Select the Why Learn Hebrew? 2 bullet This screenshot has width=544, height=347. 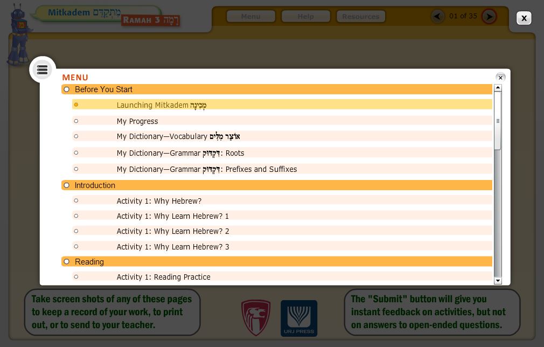pyautogui.click(x=76, y=231)
